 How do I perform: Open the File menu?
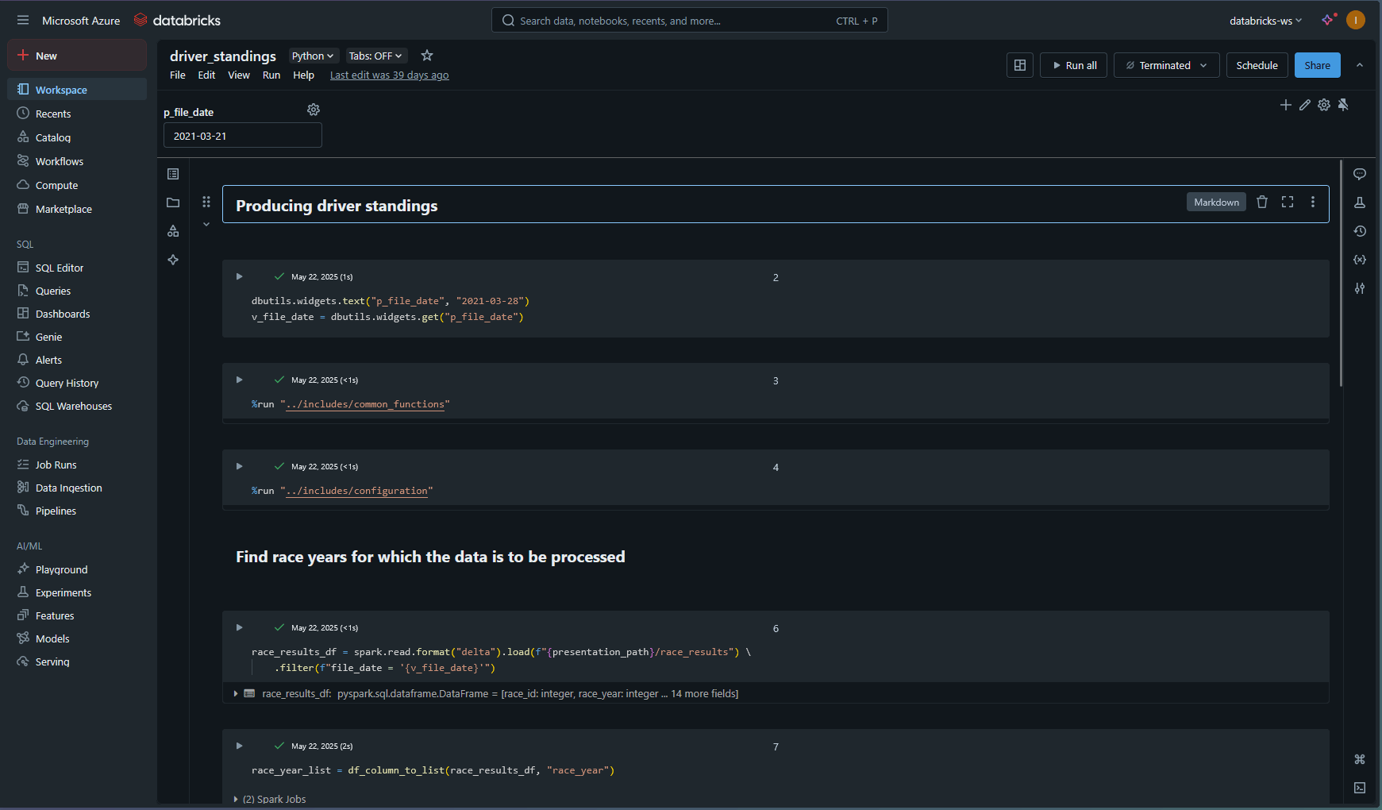point(178,75)
